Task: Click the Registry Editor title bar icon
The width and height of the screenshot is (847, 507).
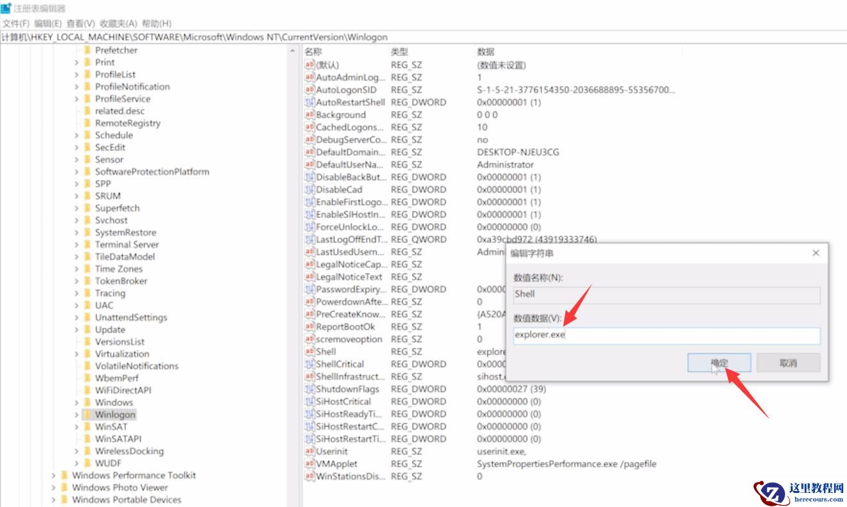Action: pos(7,8)
